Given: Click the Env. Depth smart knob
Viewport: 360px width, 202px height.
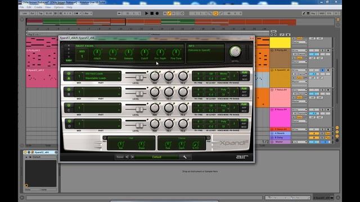Looking at the screenshot, I should [x=160, y=53].
